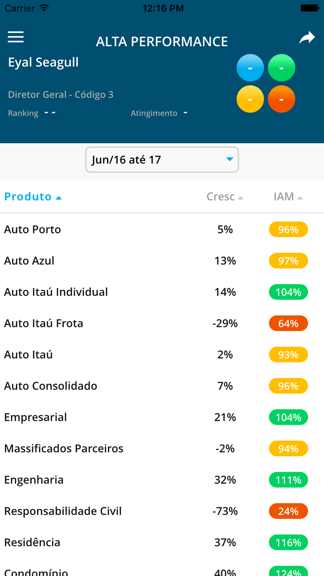Tap the 116% badge for Residência

pos(288,542)
